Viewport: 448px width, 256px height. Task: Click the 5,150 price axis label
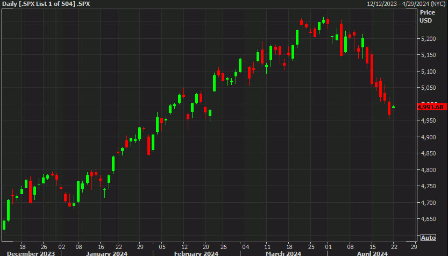point(428,55)
